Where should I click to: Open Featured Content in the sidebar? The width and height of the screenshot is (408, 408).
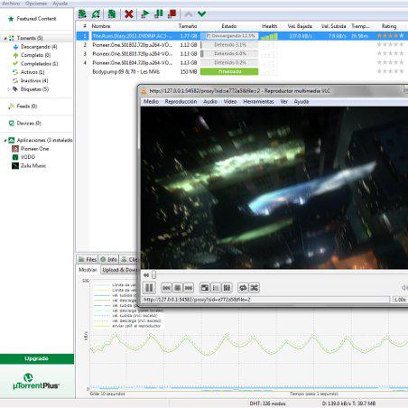pos(36,19)
